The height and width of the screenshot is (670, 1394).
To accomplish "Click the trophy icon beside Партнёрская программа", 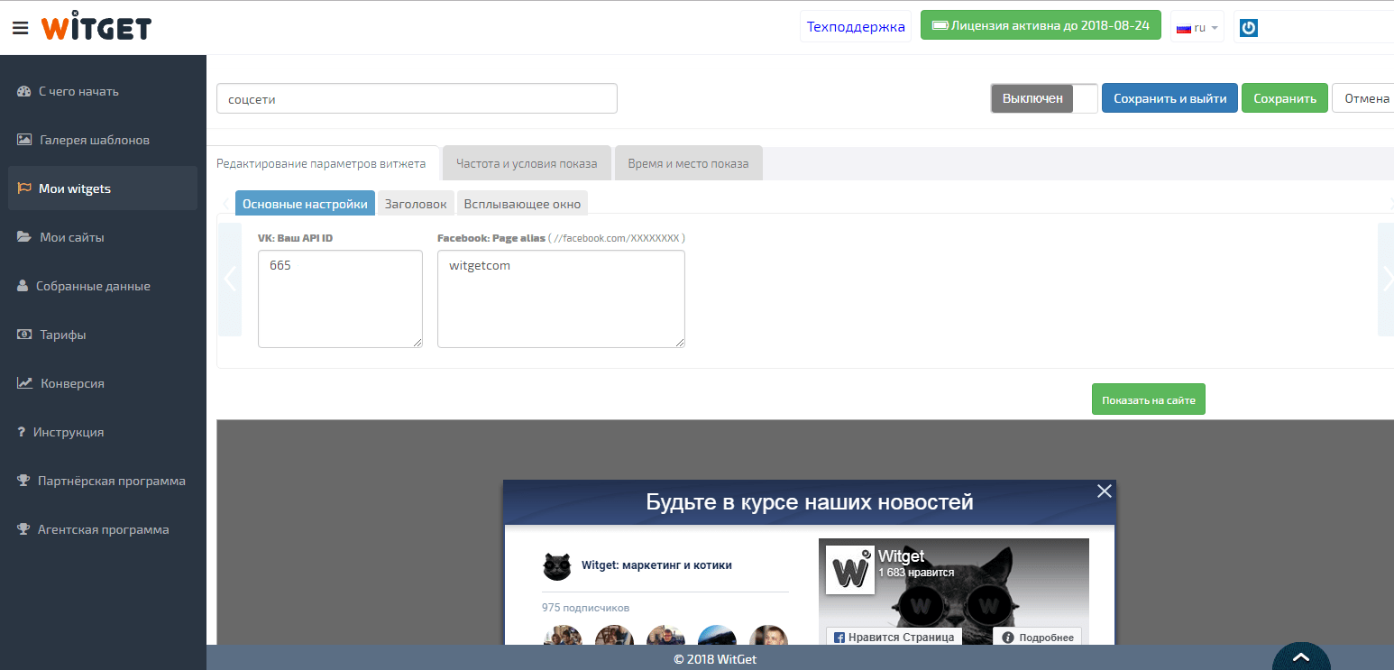I will coord(24,481).
